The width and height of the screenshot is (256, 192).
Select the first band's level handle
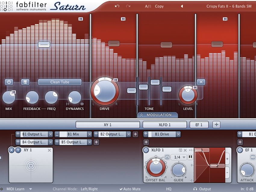pos(44,44)
